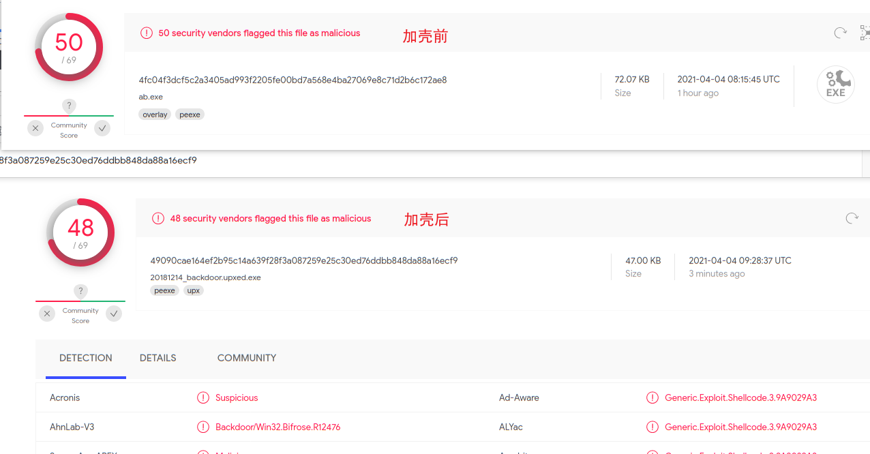Viewport: 870px width, 454px height.
Task: Downvote the upxed file's community score
Action: [x=47, y=314]
